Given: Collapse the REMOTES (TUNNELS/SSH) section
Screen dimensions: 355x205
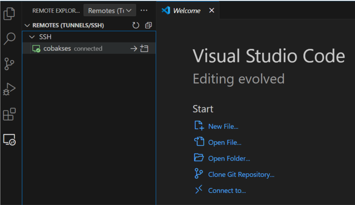Looking at the screenshot, I should pos(27,25).
